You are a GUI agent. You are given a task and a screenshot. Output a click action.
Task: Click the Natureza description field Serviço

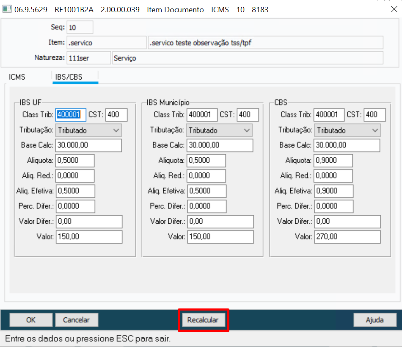coord(248,58)
